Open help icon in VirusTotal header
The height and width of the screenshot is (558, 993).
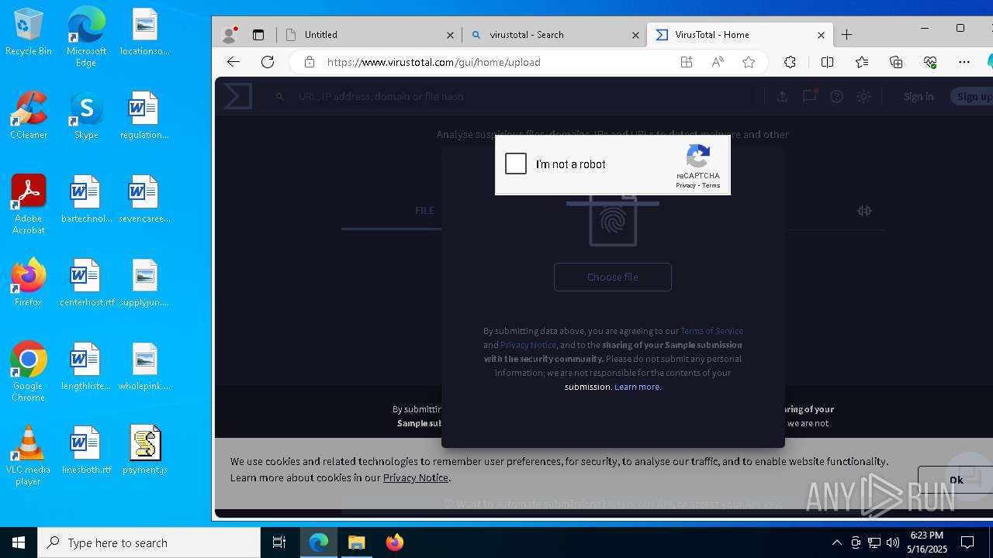pyautogui.click(x=836, y=96)
